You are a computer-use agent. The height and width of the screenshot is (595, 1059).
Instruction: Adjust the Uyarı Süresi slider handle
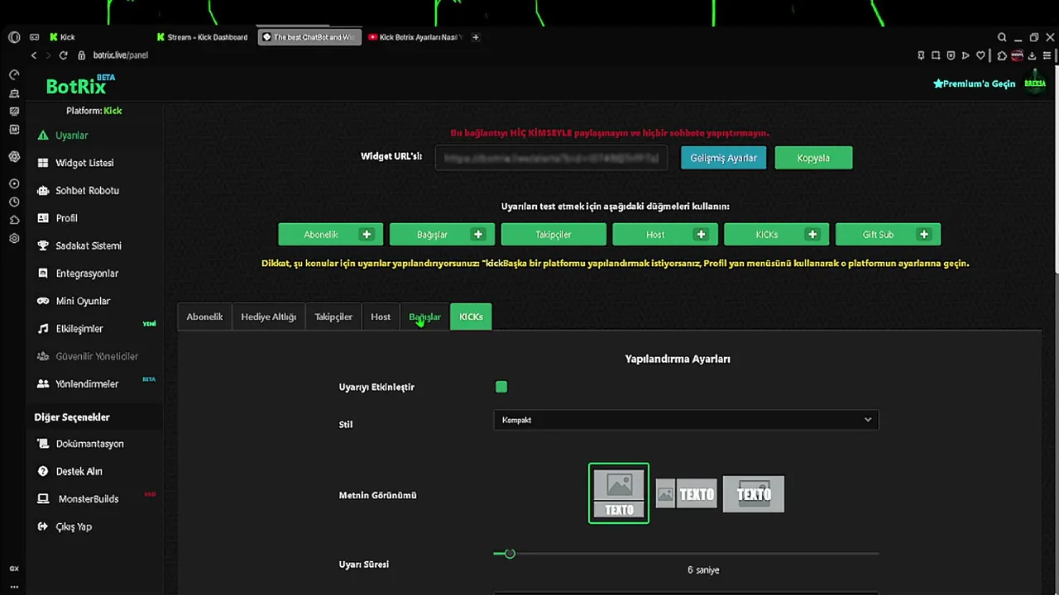point(510,554)
